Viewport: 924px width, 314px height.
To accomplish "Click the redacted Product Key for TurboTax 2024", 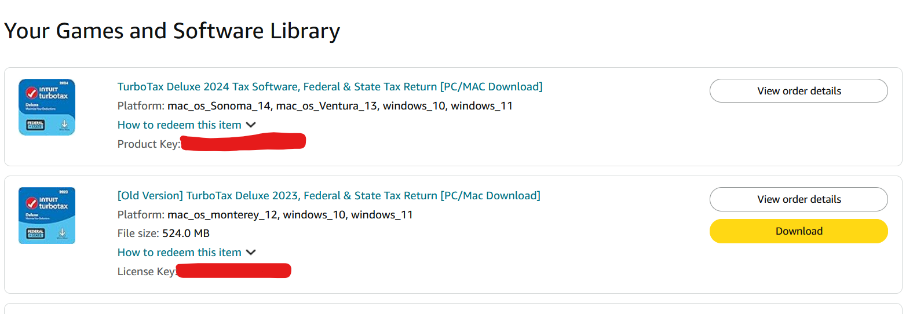I will tap(243, 142).
